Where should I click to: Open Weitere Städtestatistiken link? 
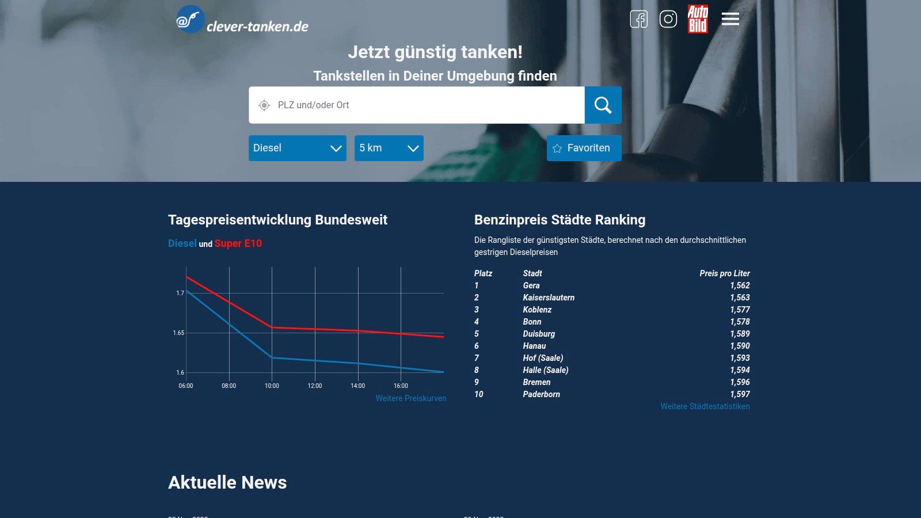(x=705, y=406)
